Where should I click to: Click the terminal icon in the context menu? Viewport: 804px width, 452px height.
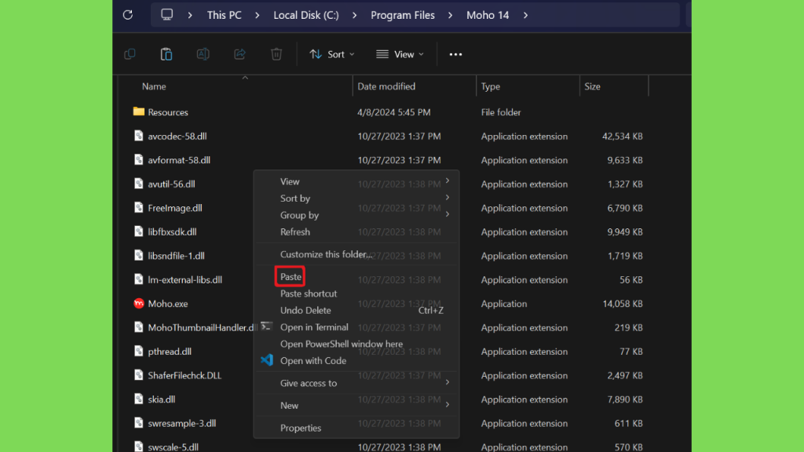pos(266,326)
